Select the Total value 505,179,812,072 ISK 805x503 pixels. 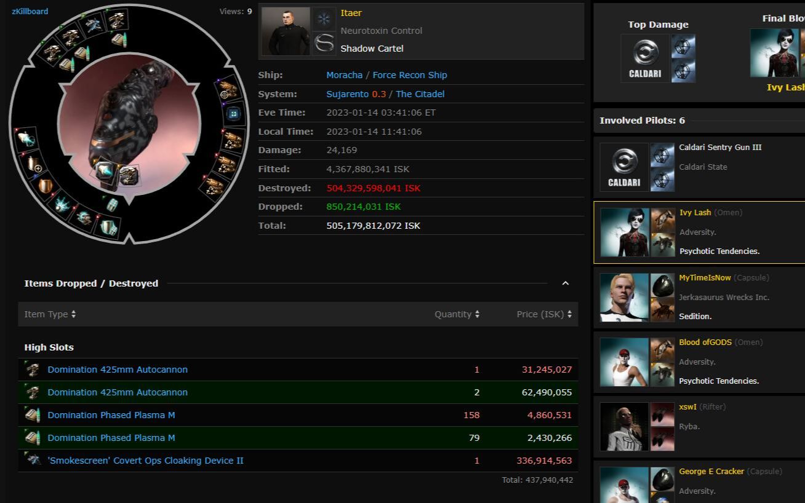[374, 226]
